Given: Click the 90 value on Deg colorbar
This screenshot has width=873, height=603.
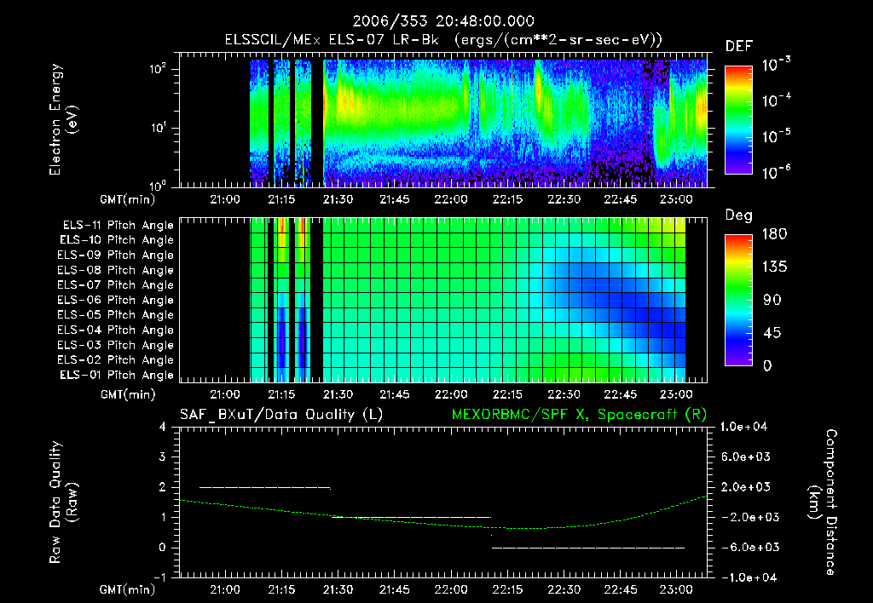Looking at the screenshot, I should [772, 300].
